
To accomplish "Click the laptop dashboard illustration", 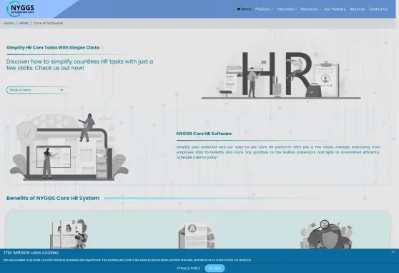I will 69,147.
